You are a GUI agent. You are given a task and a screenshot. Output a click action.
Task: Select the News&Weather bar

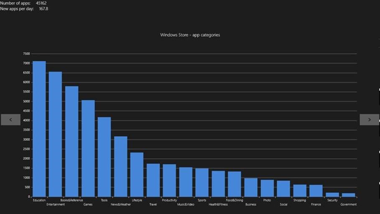click(120, 166)
